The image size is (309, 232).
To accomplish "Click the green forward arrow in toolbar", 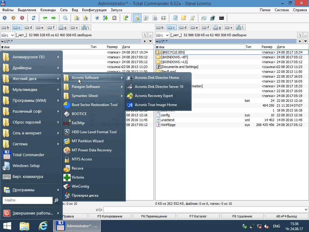I will click(54, 18).
